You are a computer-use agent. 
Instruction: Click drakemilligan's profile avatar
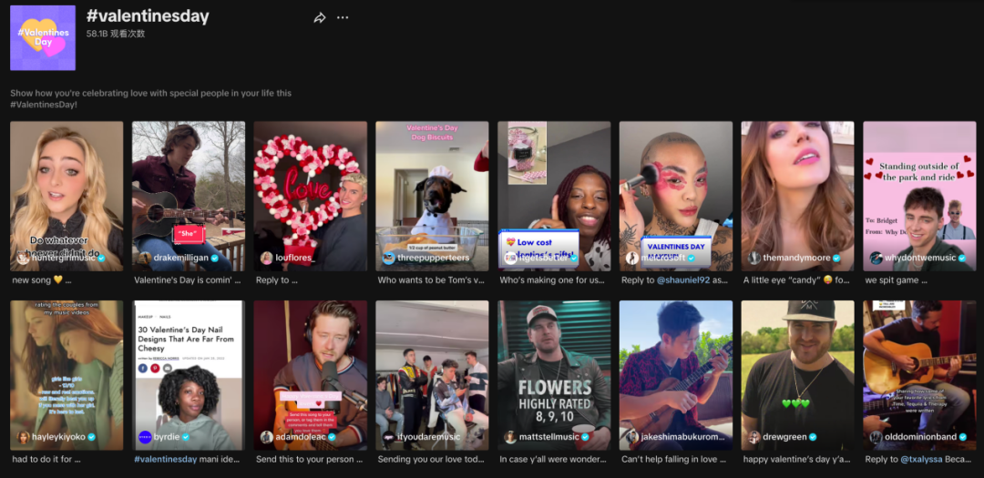click(145, 258)
